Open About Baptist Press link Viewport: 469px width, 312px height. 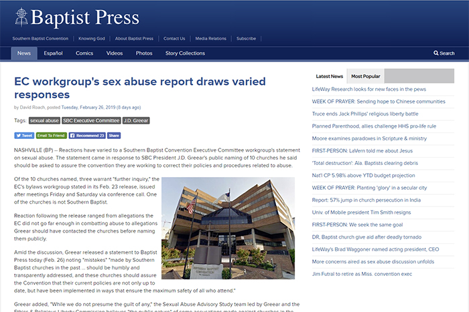coord(134,39)
